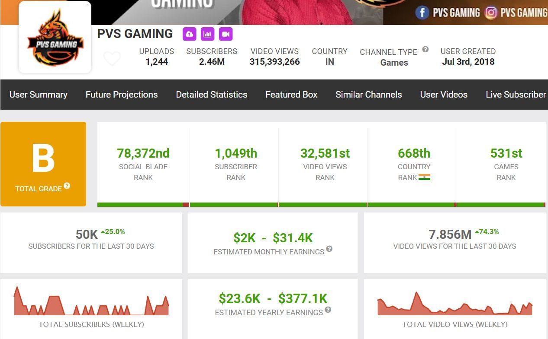Show the Channel Type help tooltip
Viewport: 548px width, 339px height.
coord(425,49)
